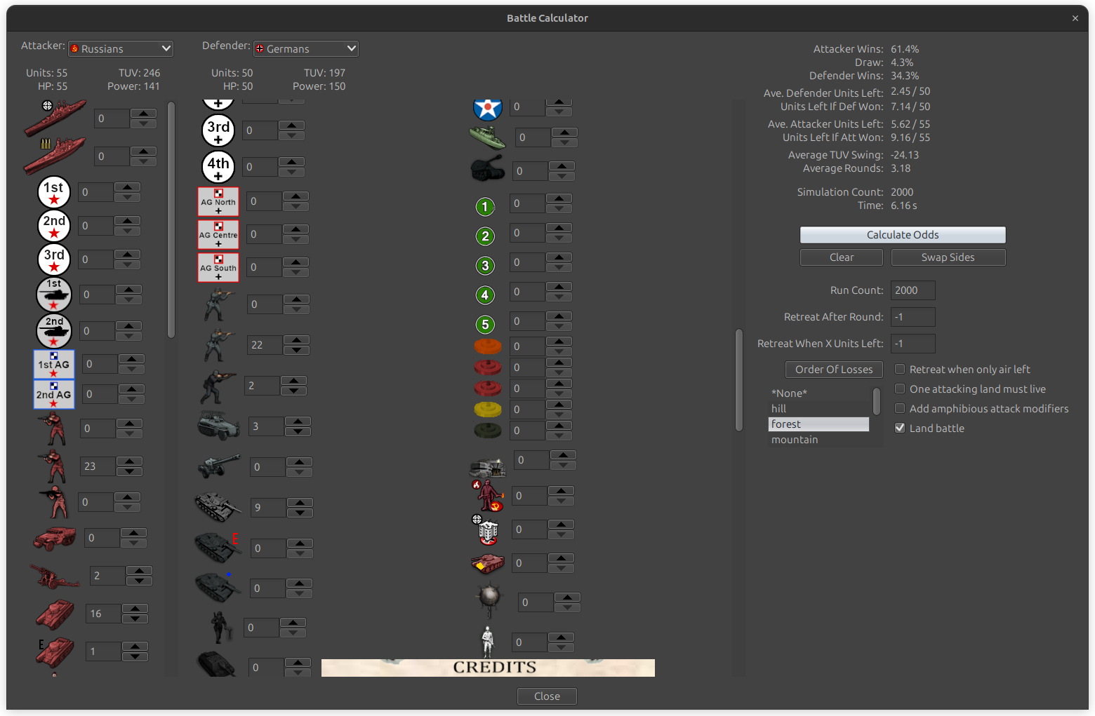This screenshot has width=1095, height=716.
Task: Click the orange chip marker icon
Action: click(488, 346)
